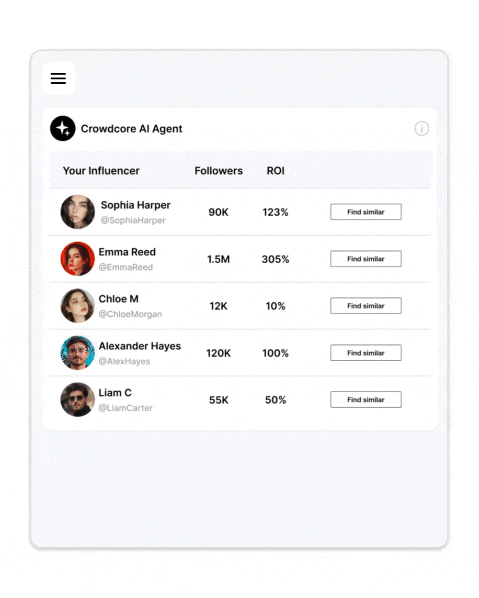Click the info icon in the header
This screenshot has height=598, width=479.
tap(422, 129)
